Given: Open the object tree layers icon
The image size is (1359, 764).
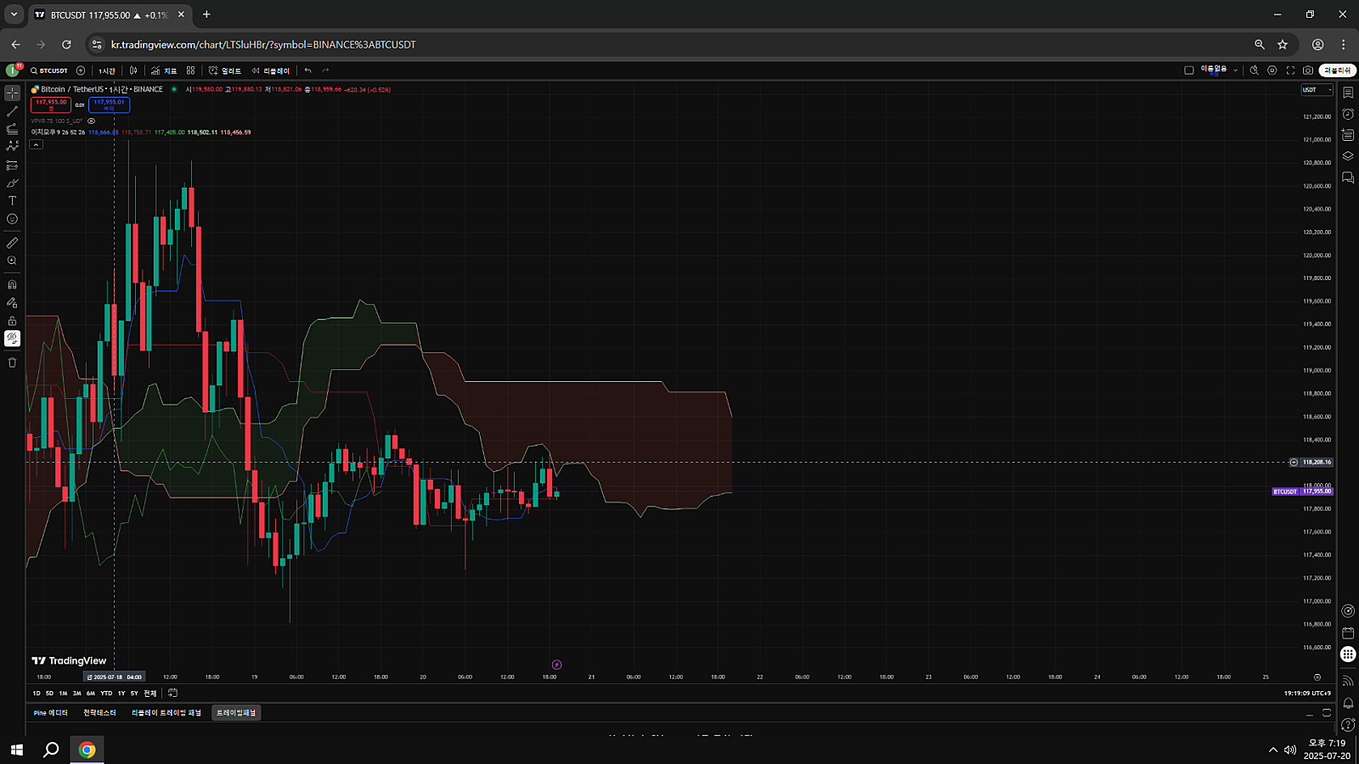Looking at the screenshot, I should [x=1348, y=156].
